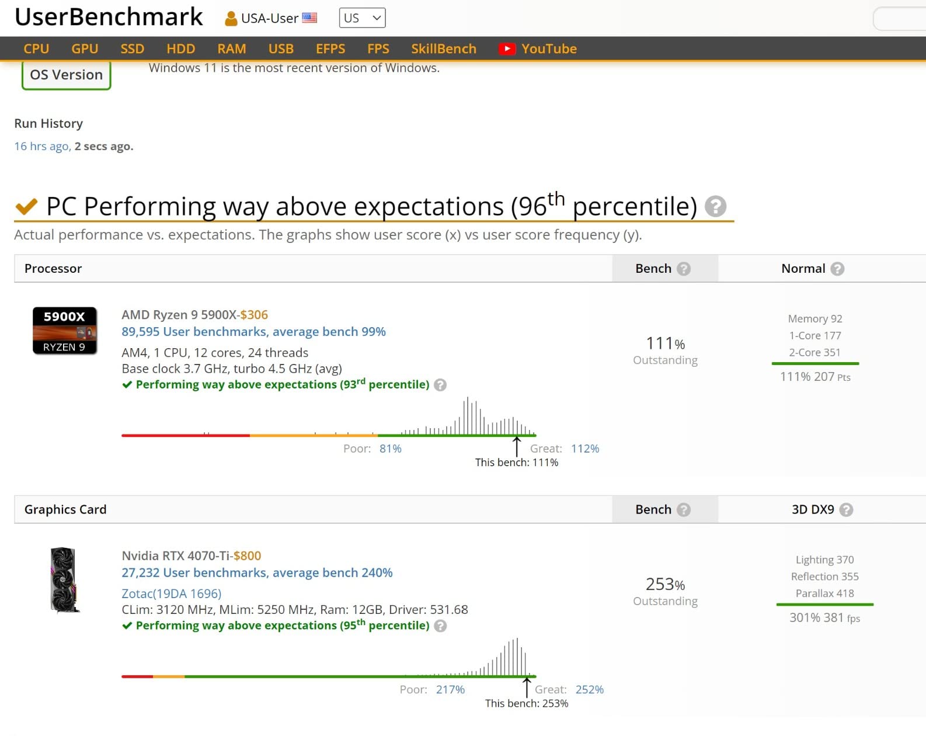
Task: Click the Reflection 355 score
Action: [824, 577]
